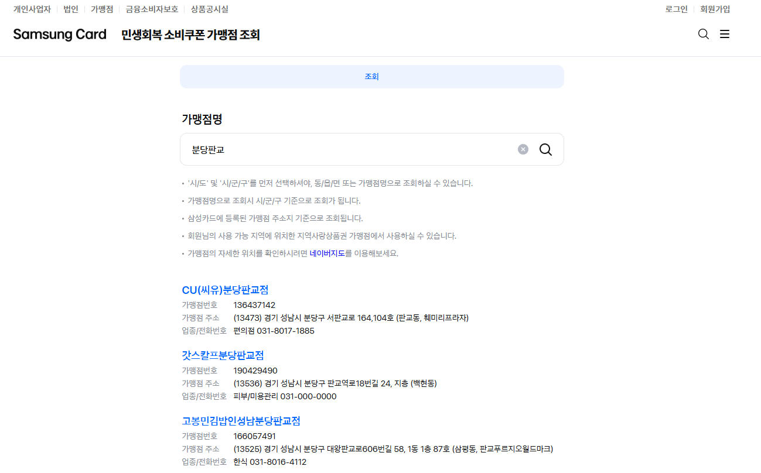Click page title 민생회복 소비쿠폰 가맹점 조회
Screen dimensions: 761x473
click(x=190, y=35)
